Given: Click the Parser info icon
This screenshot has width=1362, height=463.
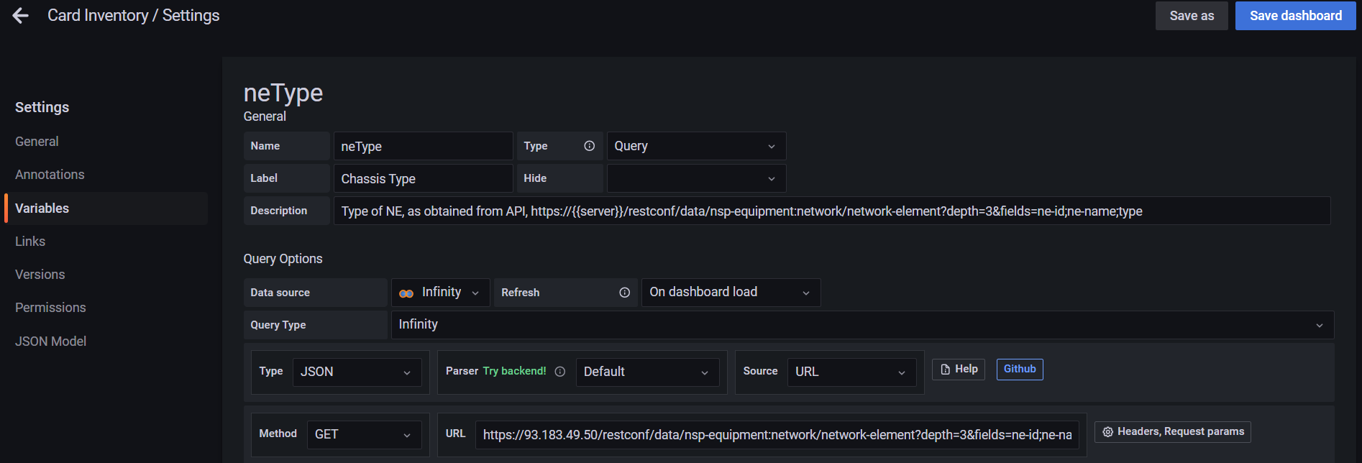Looking at the screenshot, I should pos(560,372).
